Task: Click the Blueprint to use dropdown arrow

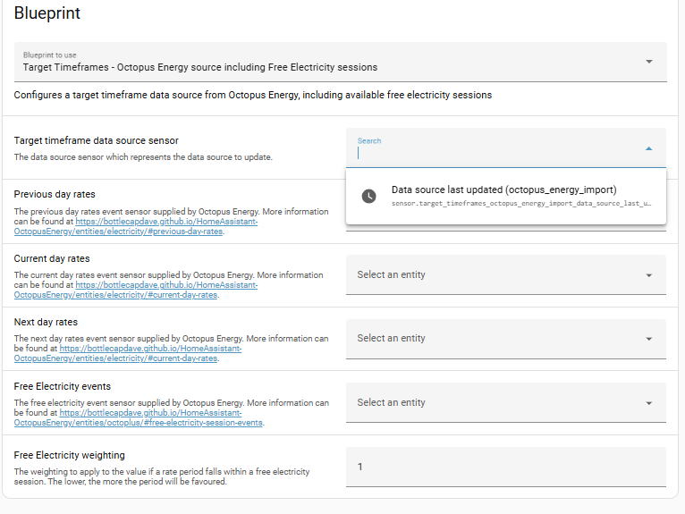Action: tap(648, 62)
